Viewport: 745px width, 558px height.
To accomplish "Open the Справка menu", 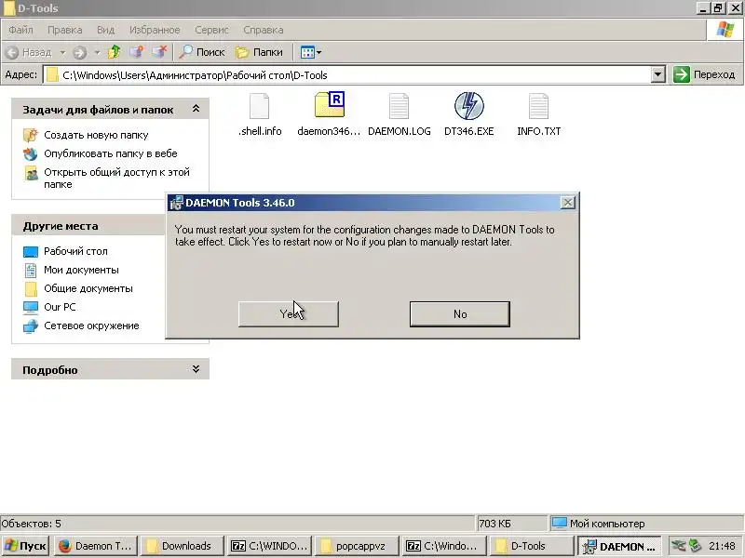I will (264, 30).
